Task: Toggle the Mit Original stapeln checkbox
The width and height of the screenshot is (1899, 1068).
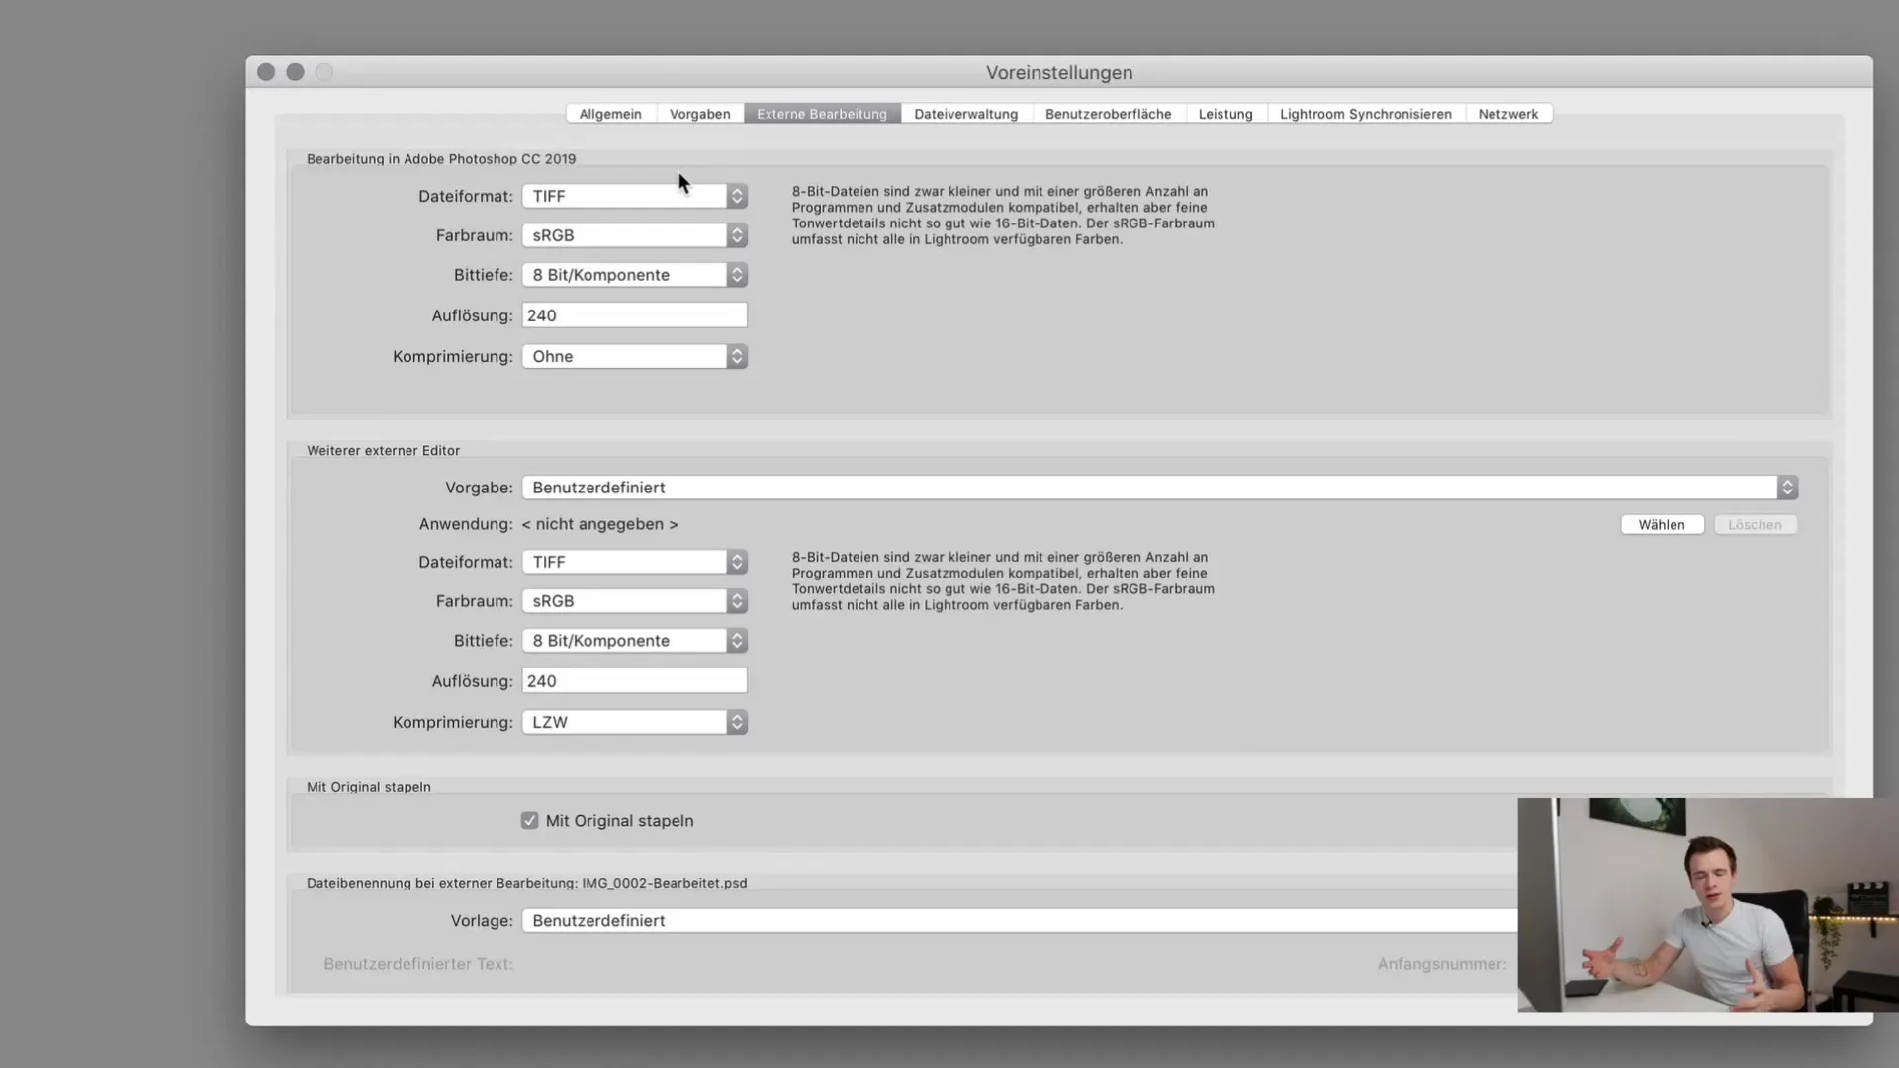Action: click(530, 821)
